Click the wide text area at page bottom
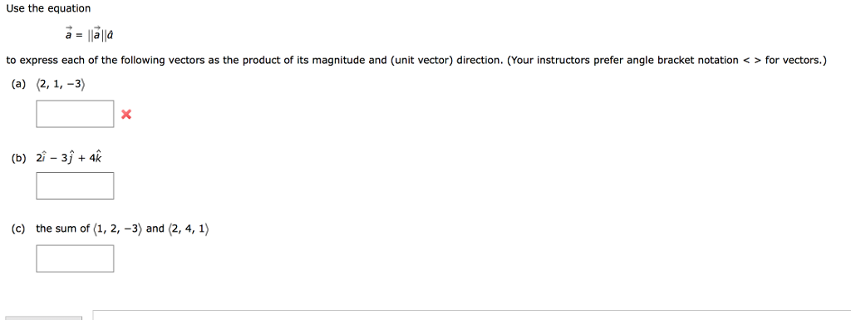This screenshot has height=320, width=851. tap(472, 315)
